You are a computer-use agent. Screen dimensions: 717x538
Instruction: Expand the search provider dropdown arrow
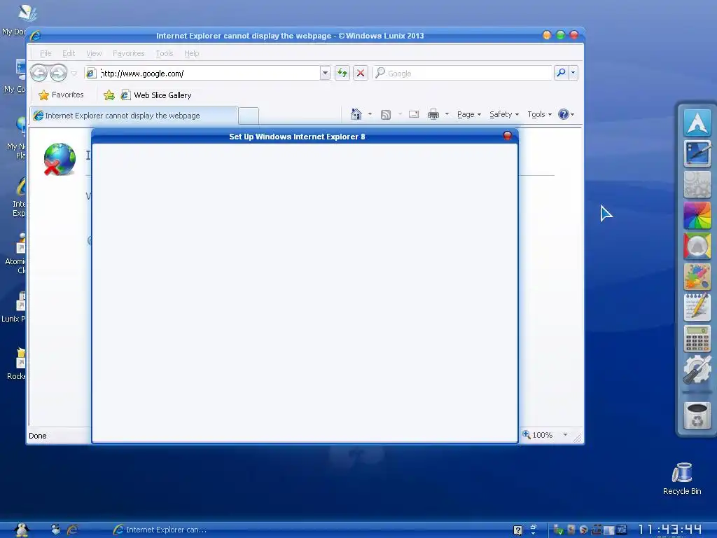coord(573,73)
